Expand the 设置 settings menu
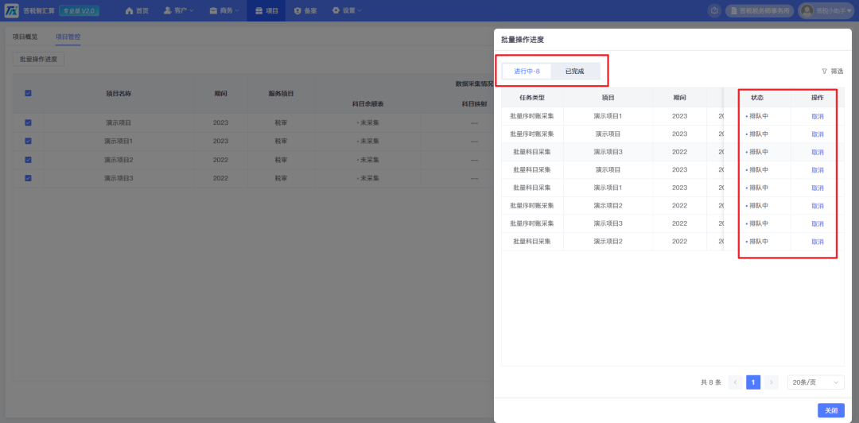Screen dimensions: 859x423 [x=347, y=10]
